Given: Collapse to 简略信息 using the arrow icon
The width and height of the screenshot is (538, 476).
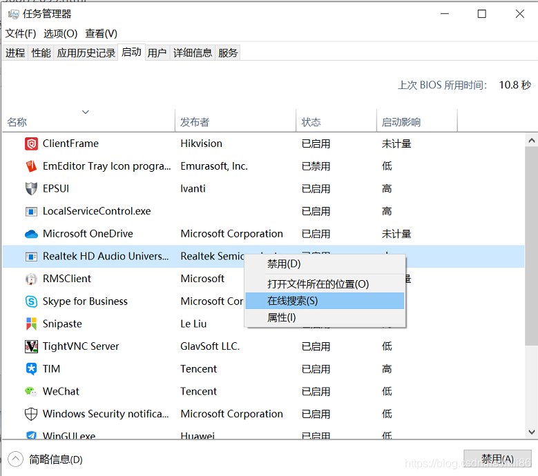Looking at the screenshot, I should [x=15, y=459].
